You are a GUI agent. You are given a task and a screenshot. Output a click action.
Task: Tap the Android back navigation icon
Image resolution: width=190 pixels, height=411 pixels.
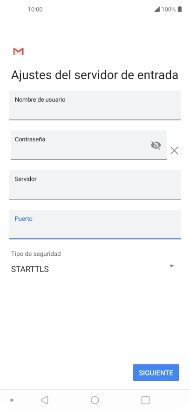point(45,400)
